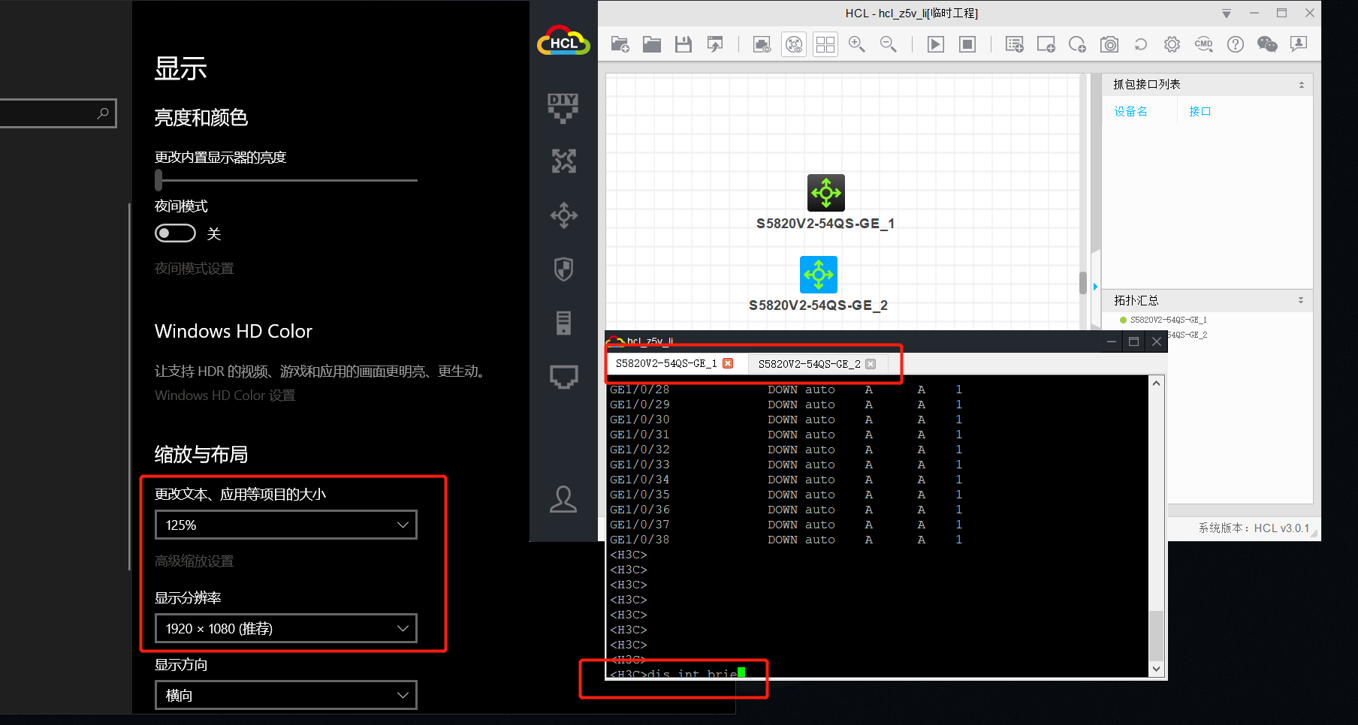
Task: Collapse the 抓包接口列表 panel
Action: coord(1302,85)
